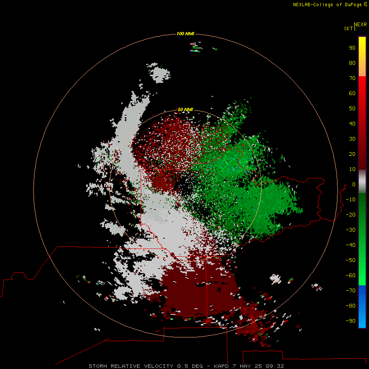Click the positive 10 knot scale label
The width and height of the screenshot is (369, 369).
(x=352, y=169)
